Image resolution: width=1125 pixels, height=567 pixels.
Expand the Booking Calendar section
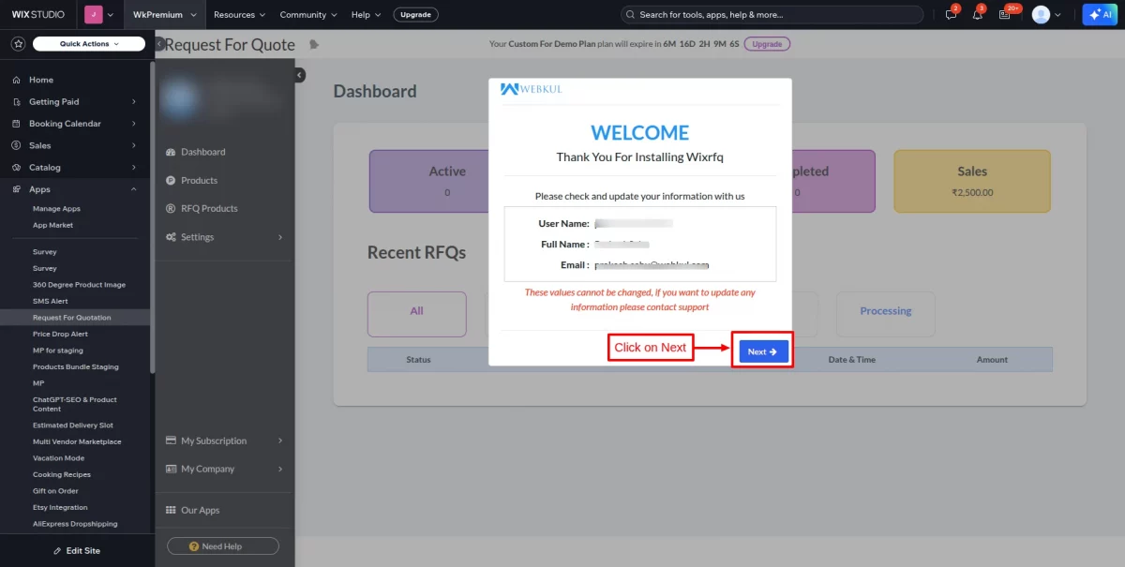pyautogui.click(x=133, y=124)
